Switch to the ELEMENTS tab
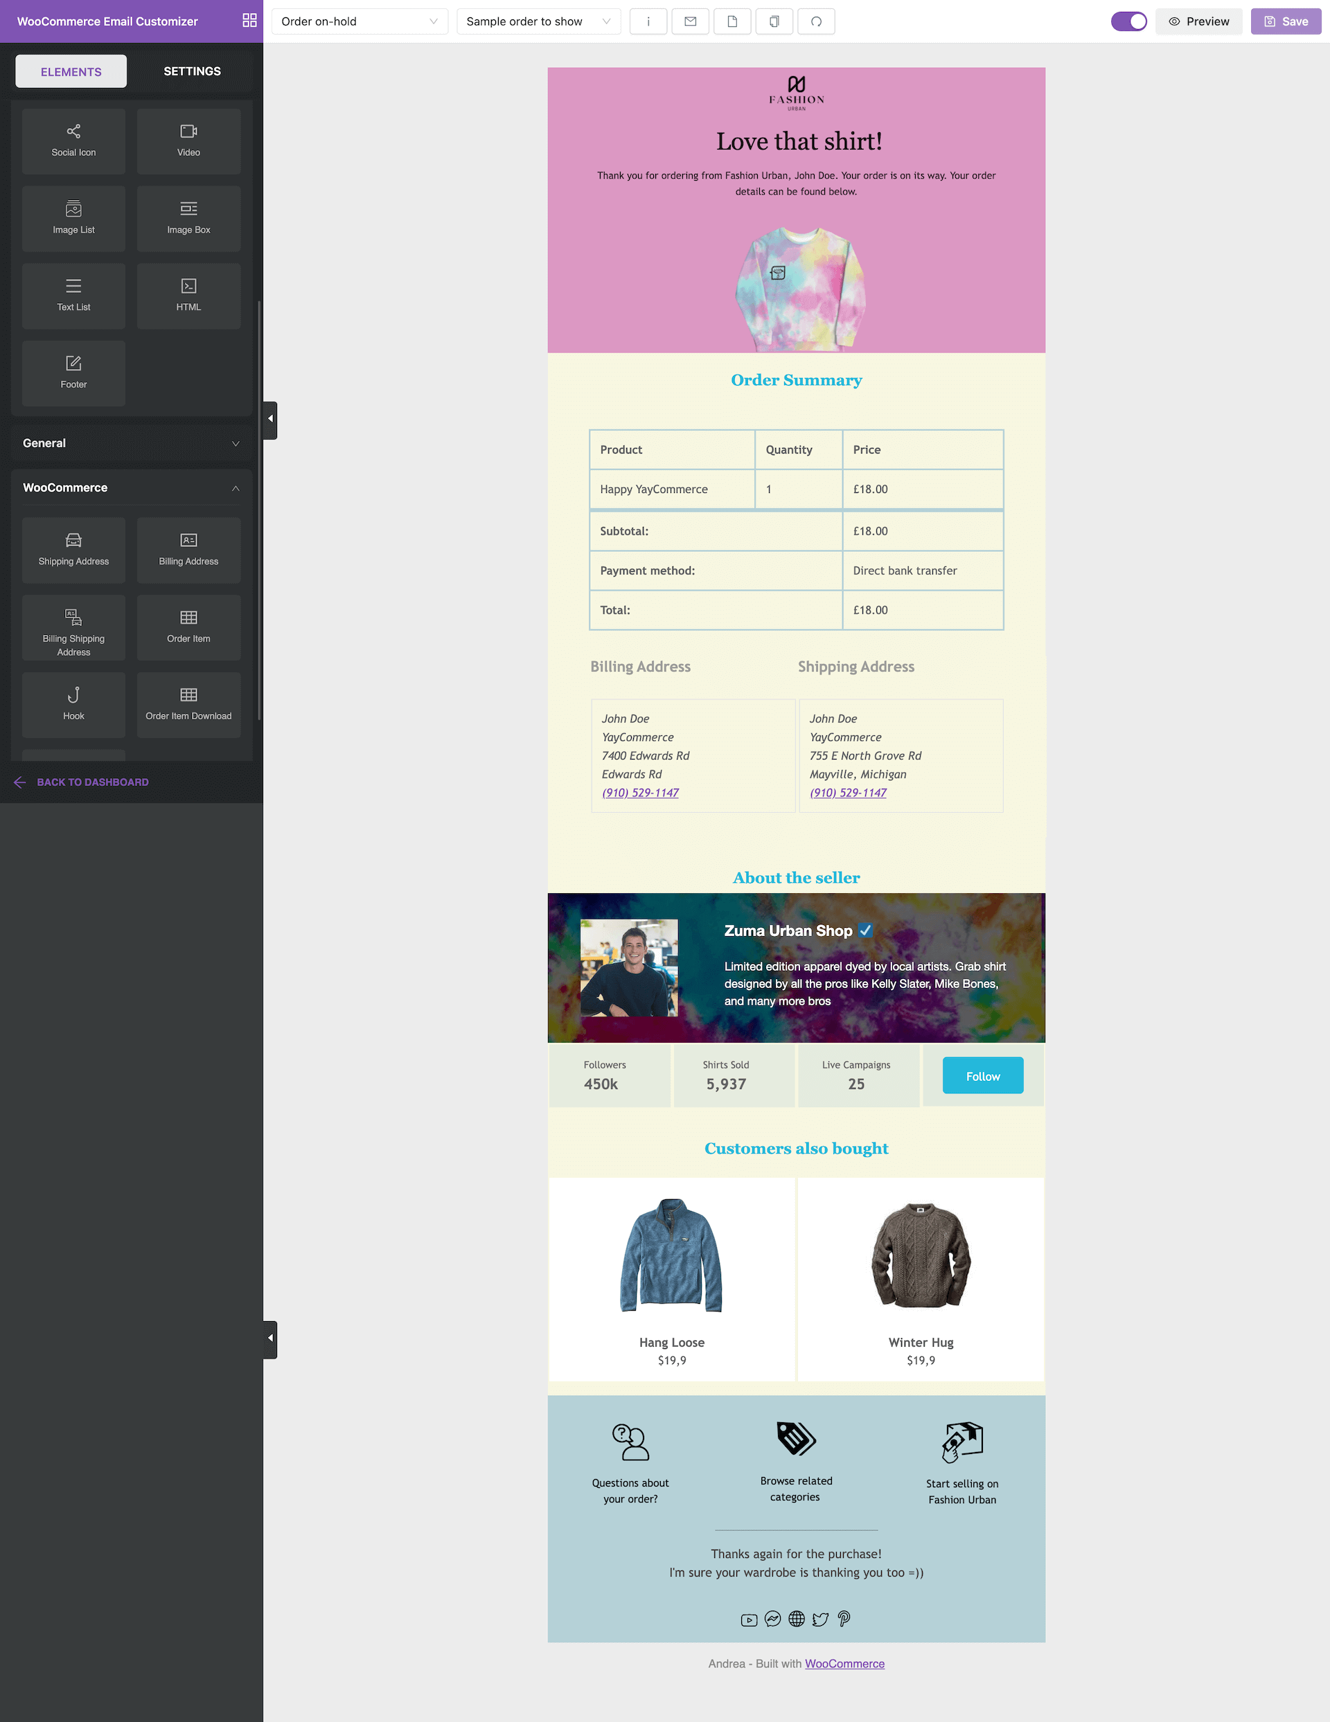This screenshot has height=1722, width=1330. click(71, 70)
